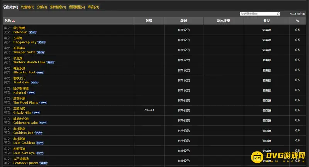Open the Coldrock Quarry link
Screen dimensions: 309x167
[25, 163]
